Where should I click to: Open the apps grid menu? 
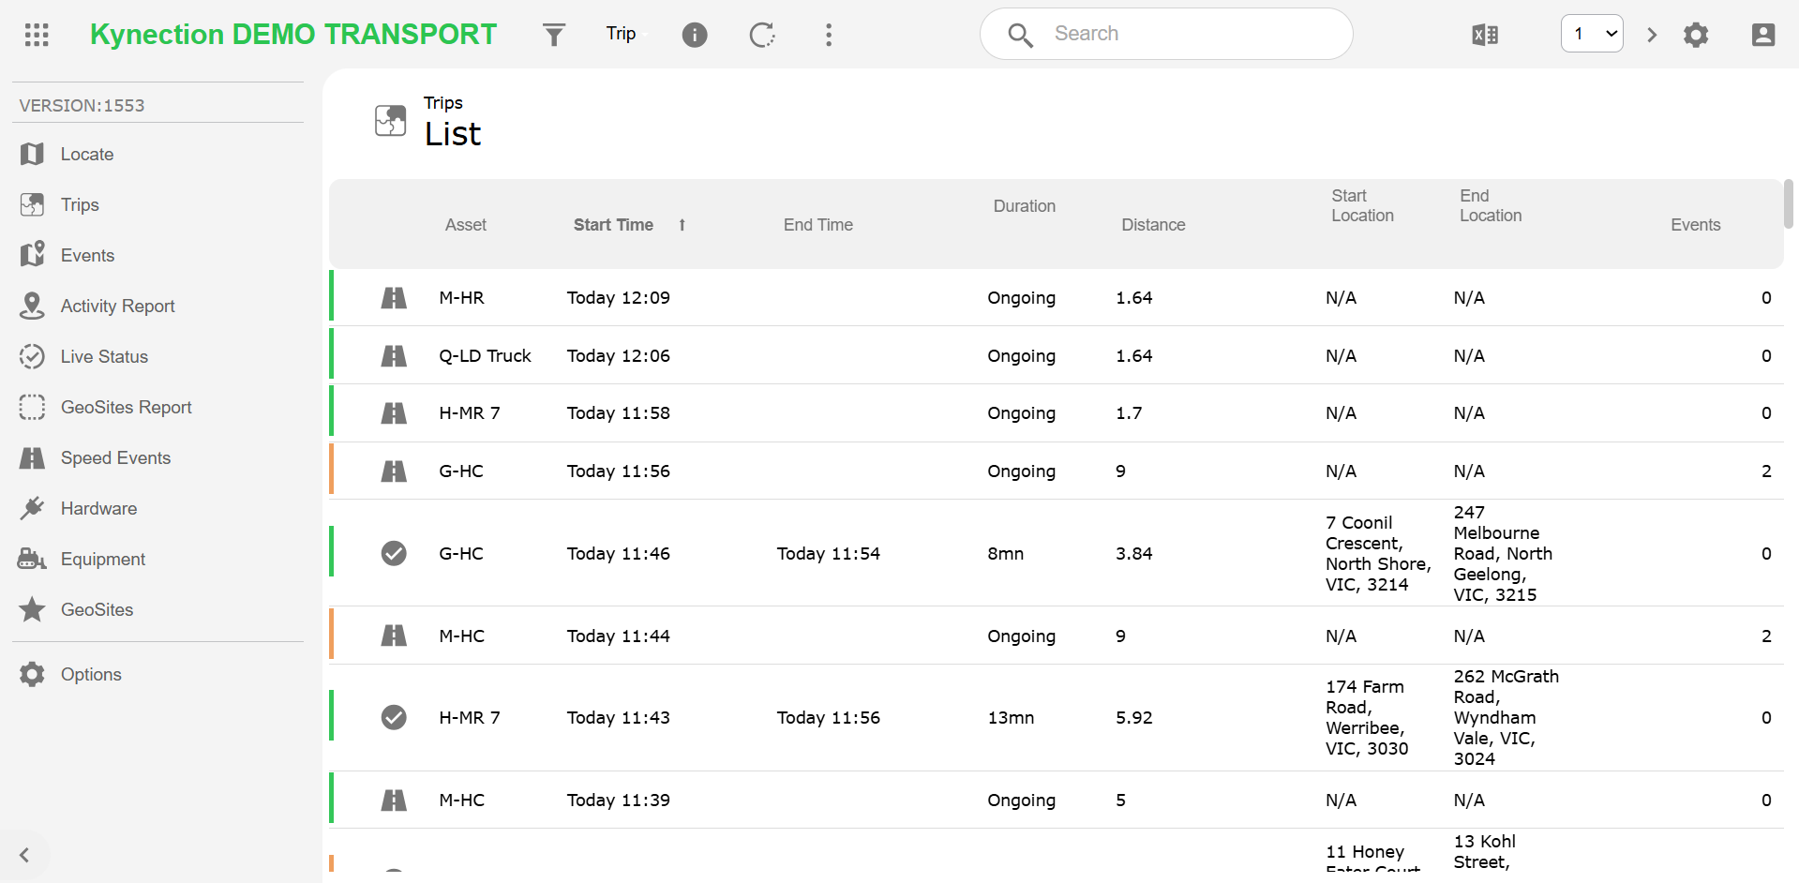click(x=37, y=35)
